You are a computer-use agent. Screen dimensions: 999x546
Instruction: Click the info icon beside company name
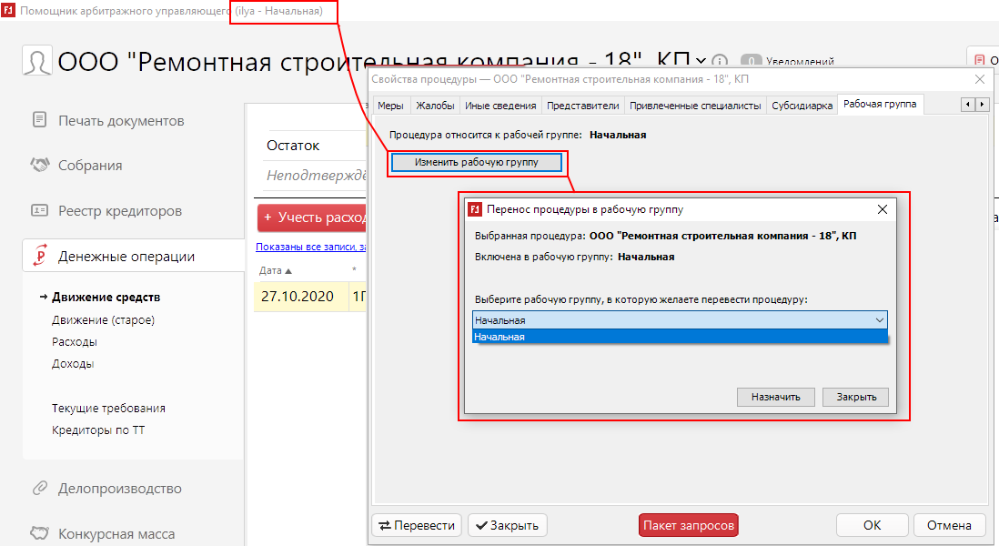tap(720, 61)
